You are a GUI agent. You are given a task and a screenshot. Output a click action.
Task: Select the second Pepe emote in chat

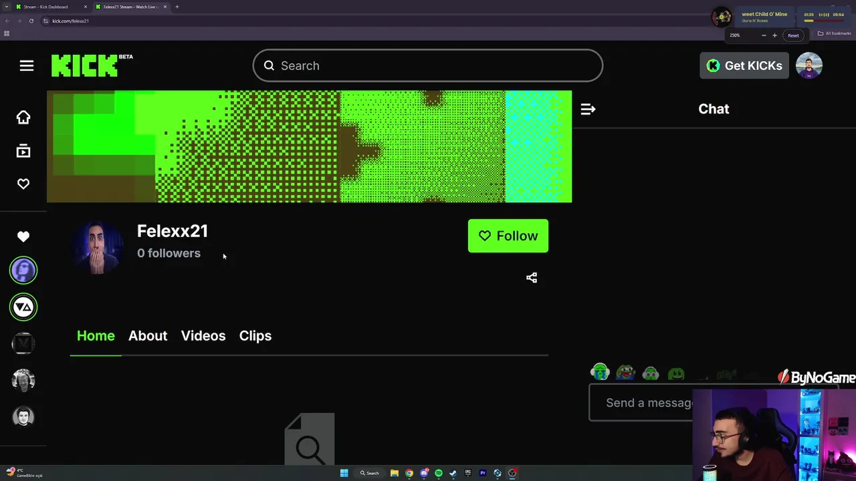click(625, 373)
